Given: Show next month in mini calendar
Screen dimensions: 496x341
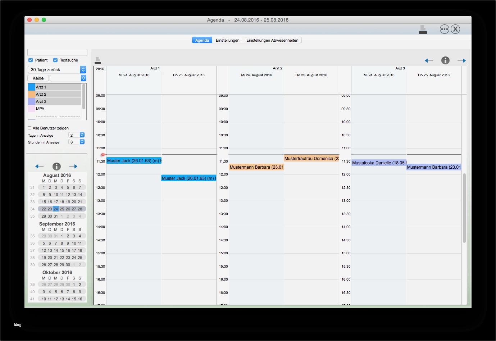Looking at the screenshot, I should (73, 166).
